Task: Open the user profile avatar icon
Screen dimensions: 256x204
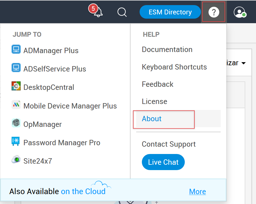Action: point(240,12)
